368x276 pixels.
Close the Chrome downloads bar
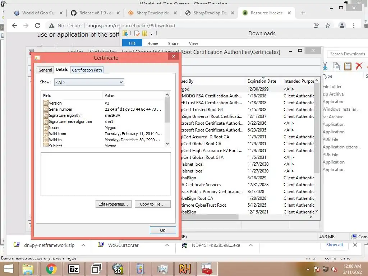coord(355,245)
